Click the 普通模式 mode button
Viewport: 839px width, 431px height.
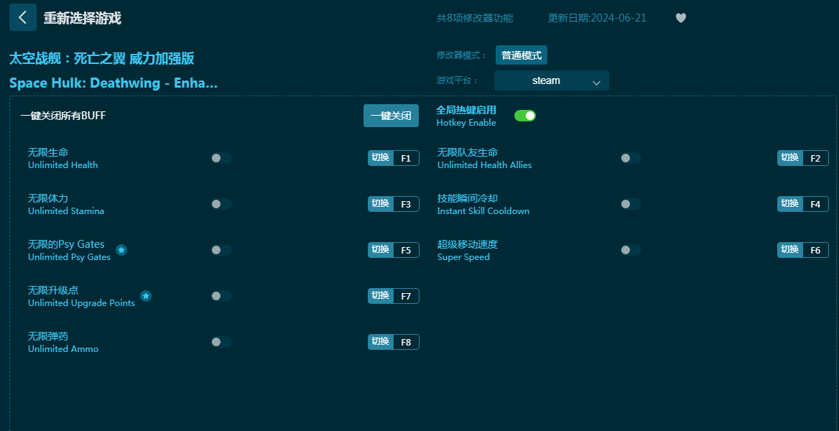tap(522, 55)
